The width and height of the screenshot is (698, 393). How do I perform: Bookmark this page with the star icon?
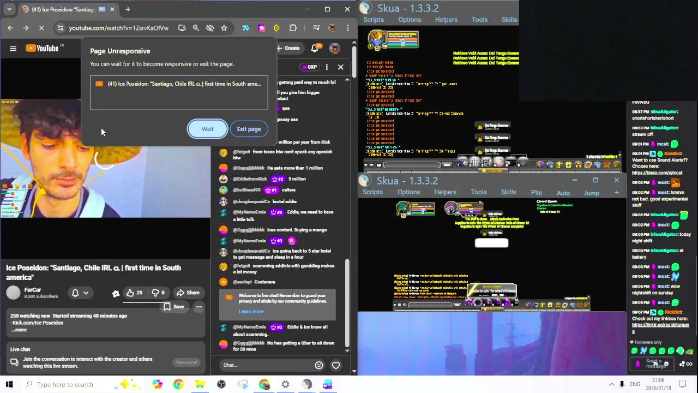tap(224, 28)
